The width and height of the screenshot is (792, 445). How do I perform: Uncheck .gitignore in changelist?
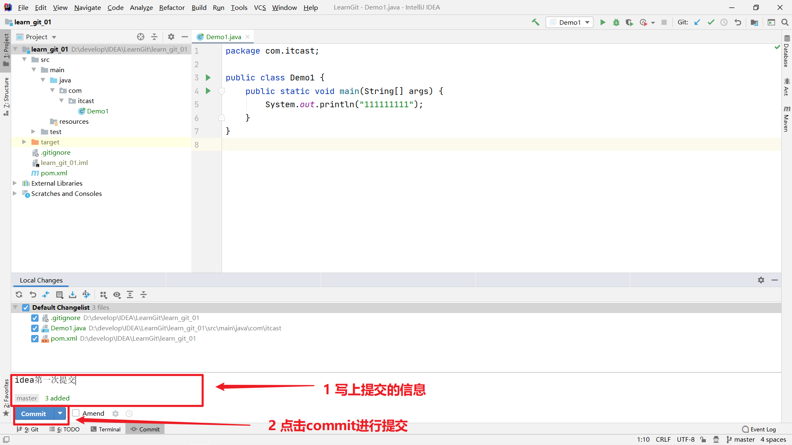pos(35,318)
